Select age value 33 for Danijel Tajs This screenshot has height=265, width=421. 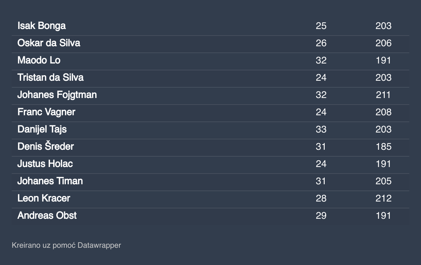(321, 129)
